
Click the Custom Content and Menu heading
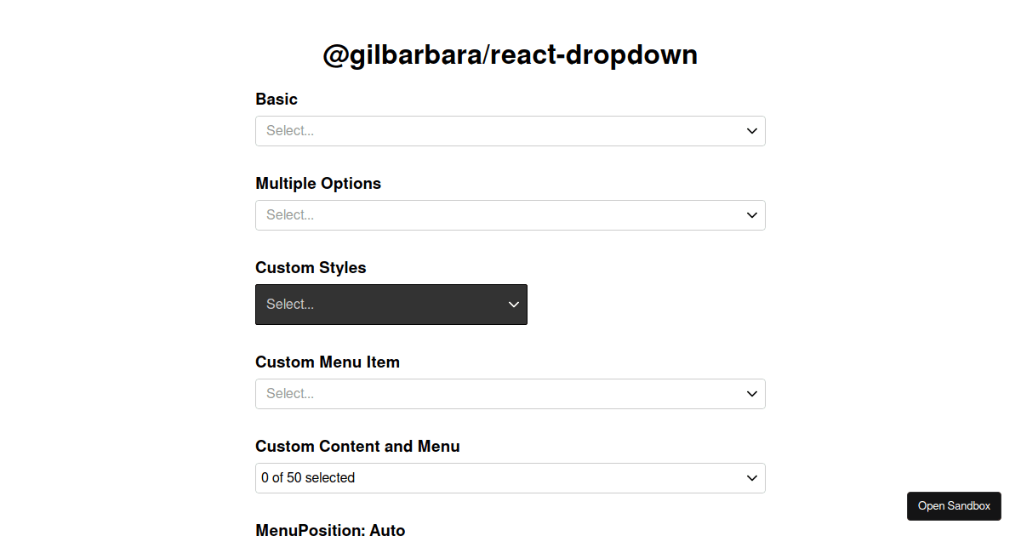pos(357,446)
